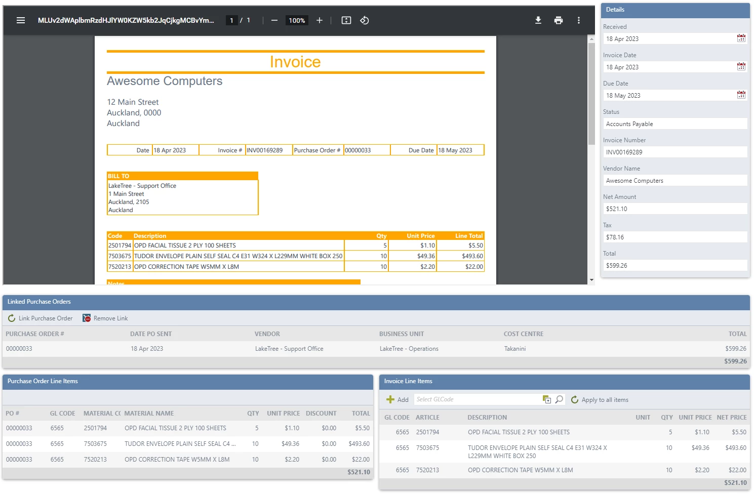Click the PDF page number field
The width and height of the screenshot is (754, 494).
click(x=231, y=20)
